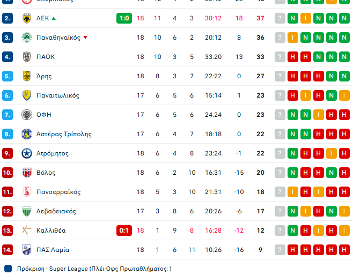Click the Άρης club badge
353x275 pixels.
[x=26, y=76]
